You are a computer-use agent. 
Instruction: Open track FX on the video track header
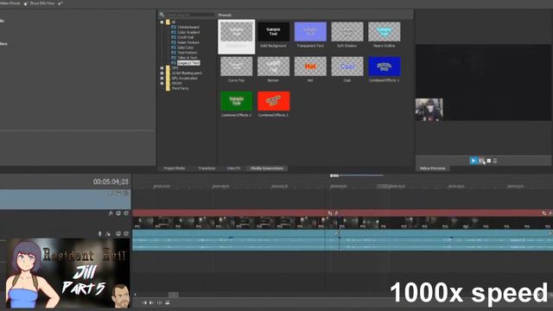[111, 213]
